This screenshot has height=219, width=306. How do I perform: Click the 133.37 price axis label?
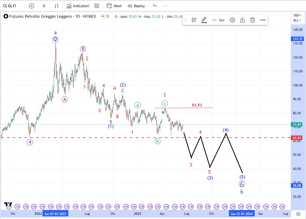tap(297, 39)
